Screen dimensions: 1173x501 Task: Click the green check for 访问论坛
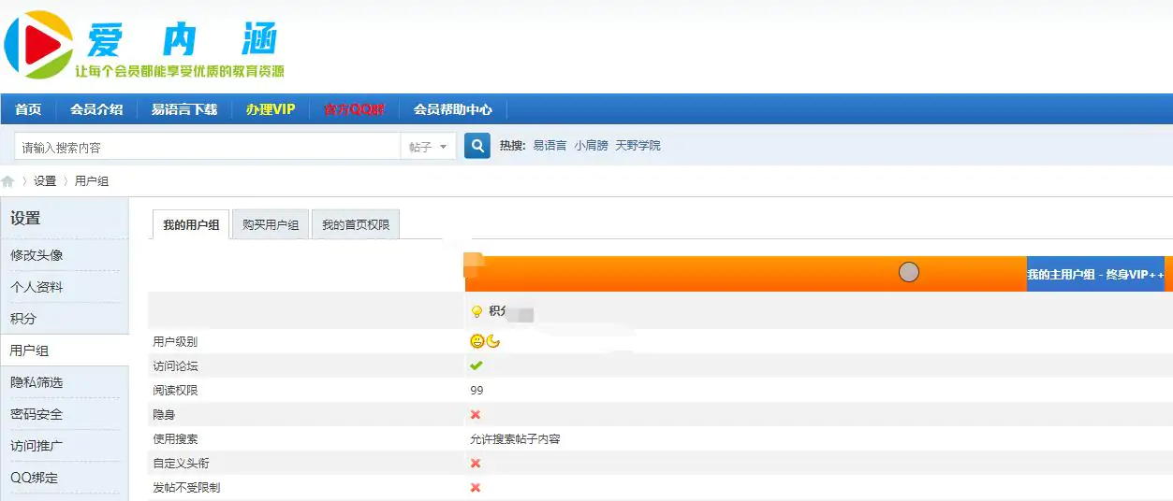click(x=477, y=365)
